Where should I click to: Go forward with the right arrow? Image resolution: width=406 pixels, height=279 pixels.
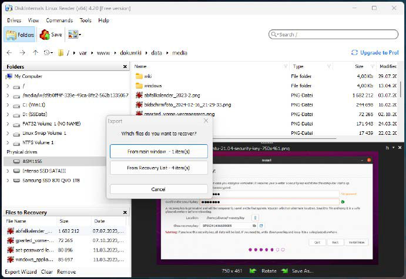coord(22,53)
